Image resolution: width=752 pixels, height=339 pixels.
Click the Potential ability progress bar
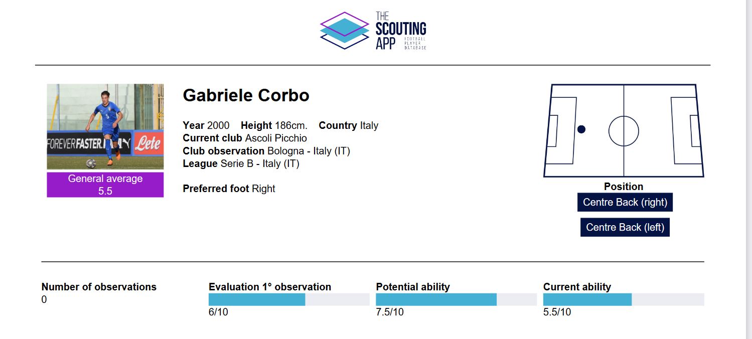tap(457, 299)
